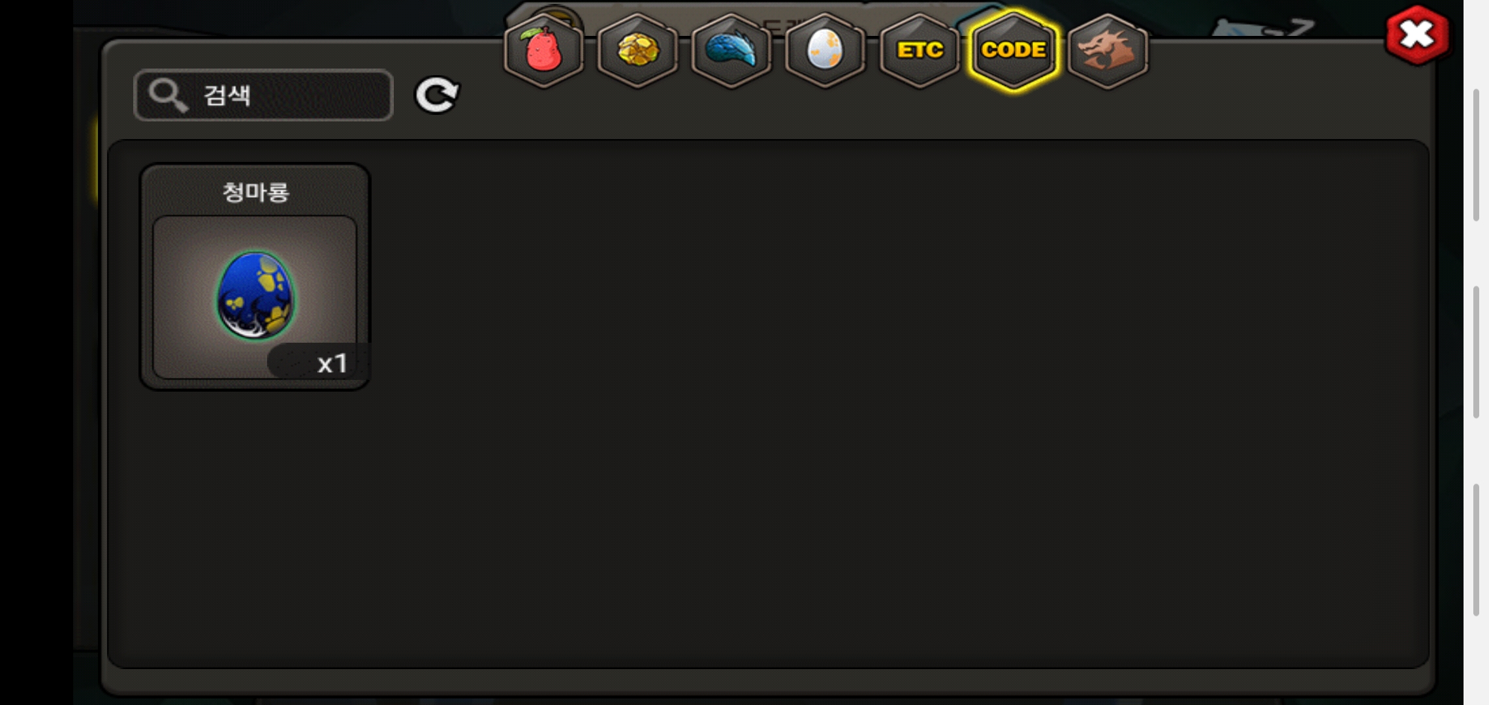Click the bottom scrollbar segment at right
Image resolution: width=1489 pixels, height=705 pixels.
click(x=1476, y=550)
